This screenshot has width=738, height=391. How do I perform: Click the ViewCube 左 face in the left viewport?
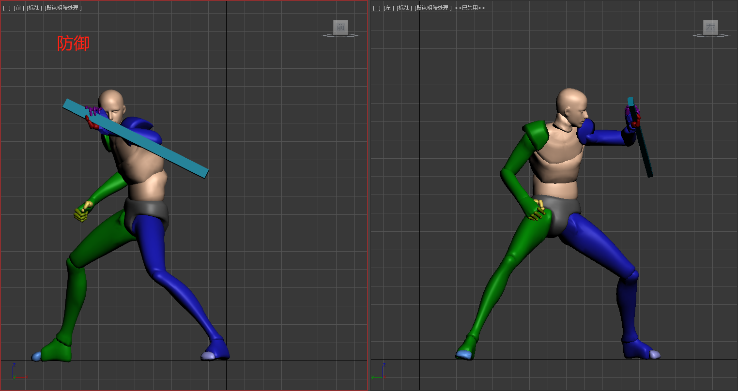tap(710, 27)
